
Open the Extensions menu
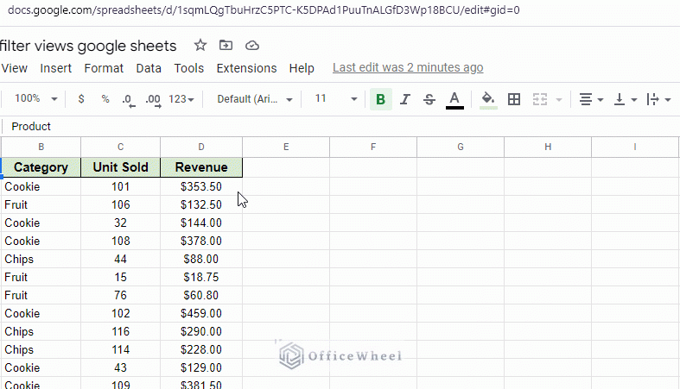[x=246, y=68]
